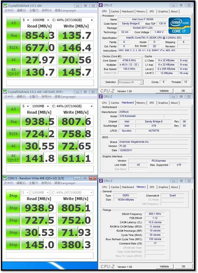Viewport: 198px width, 273px height.
Task: Click CPU-Z logo icon in Mainboard window title
Action: coord(101,96)
